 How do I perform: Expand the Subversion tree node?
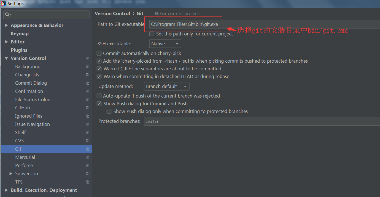(x=11, y=174)
